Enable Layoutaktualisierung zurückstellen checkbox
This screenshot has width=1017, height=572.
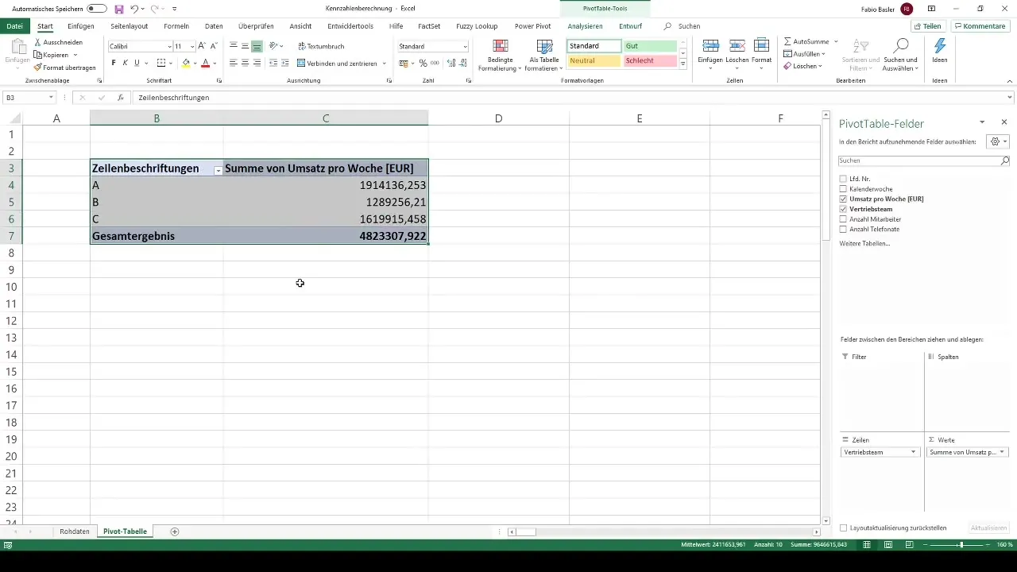844,528
